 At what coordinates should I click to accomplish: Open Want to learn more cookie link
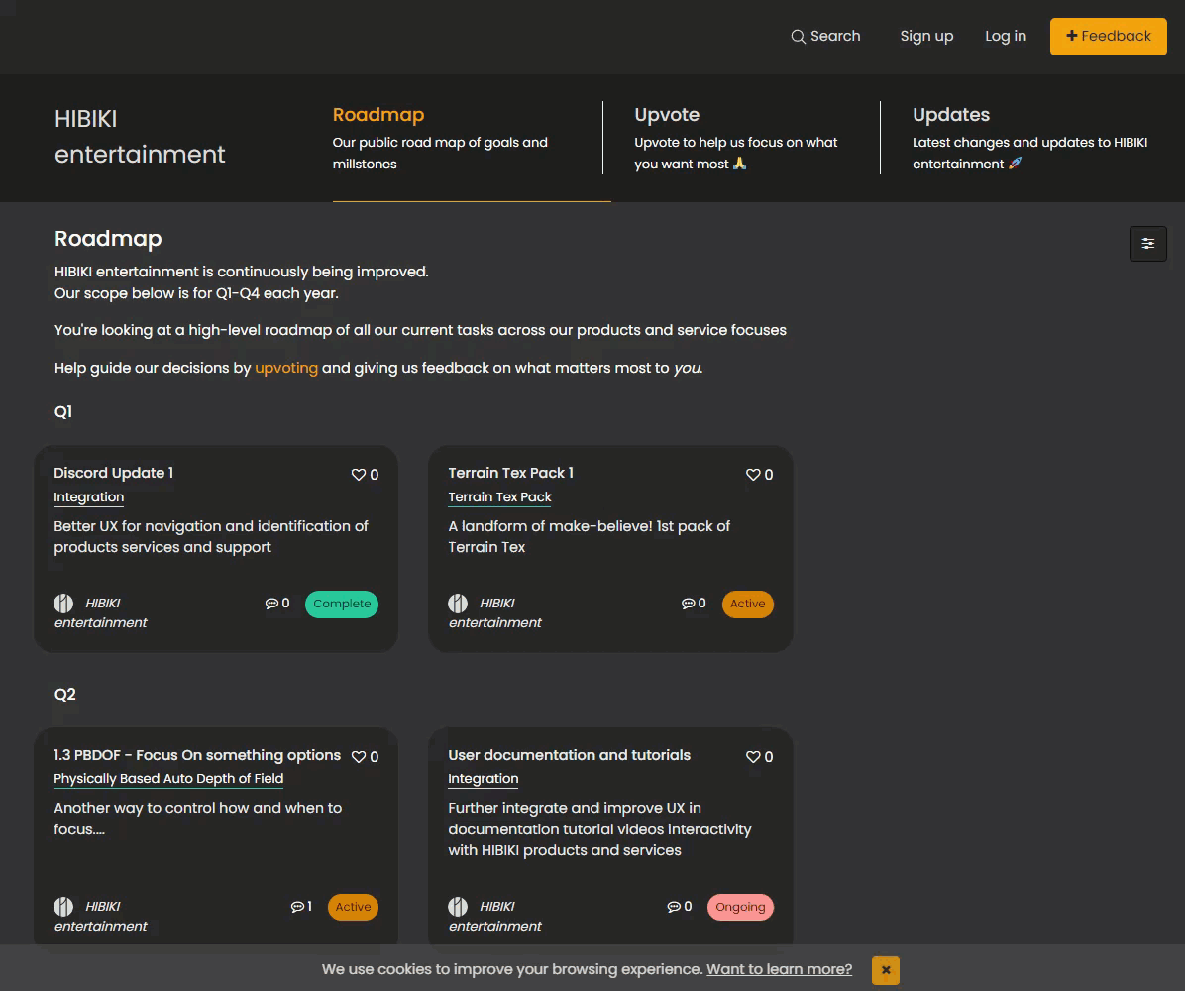coord(779,970)
